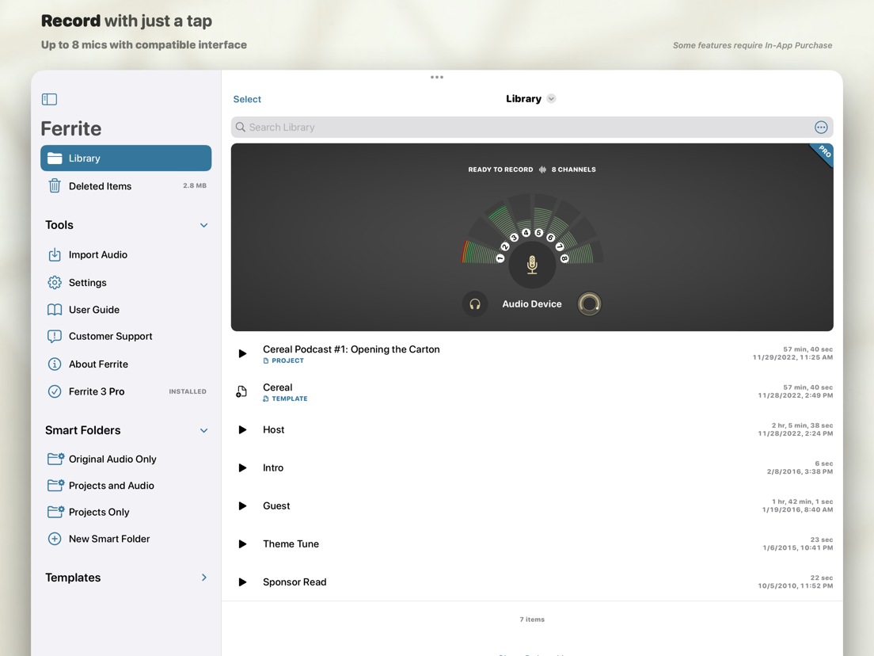874x656 pixels.
Task: Open the Cereal template row title
Action: 278,387
